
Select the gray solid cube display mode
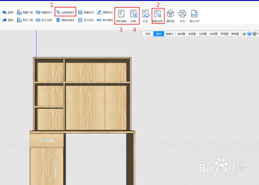[x=244, y=34]
